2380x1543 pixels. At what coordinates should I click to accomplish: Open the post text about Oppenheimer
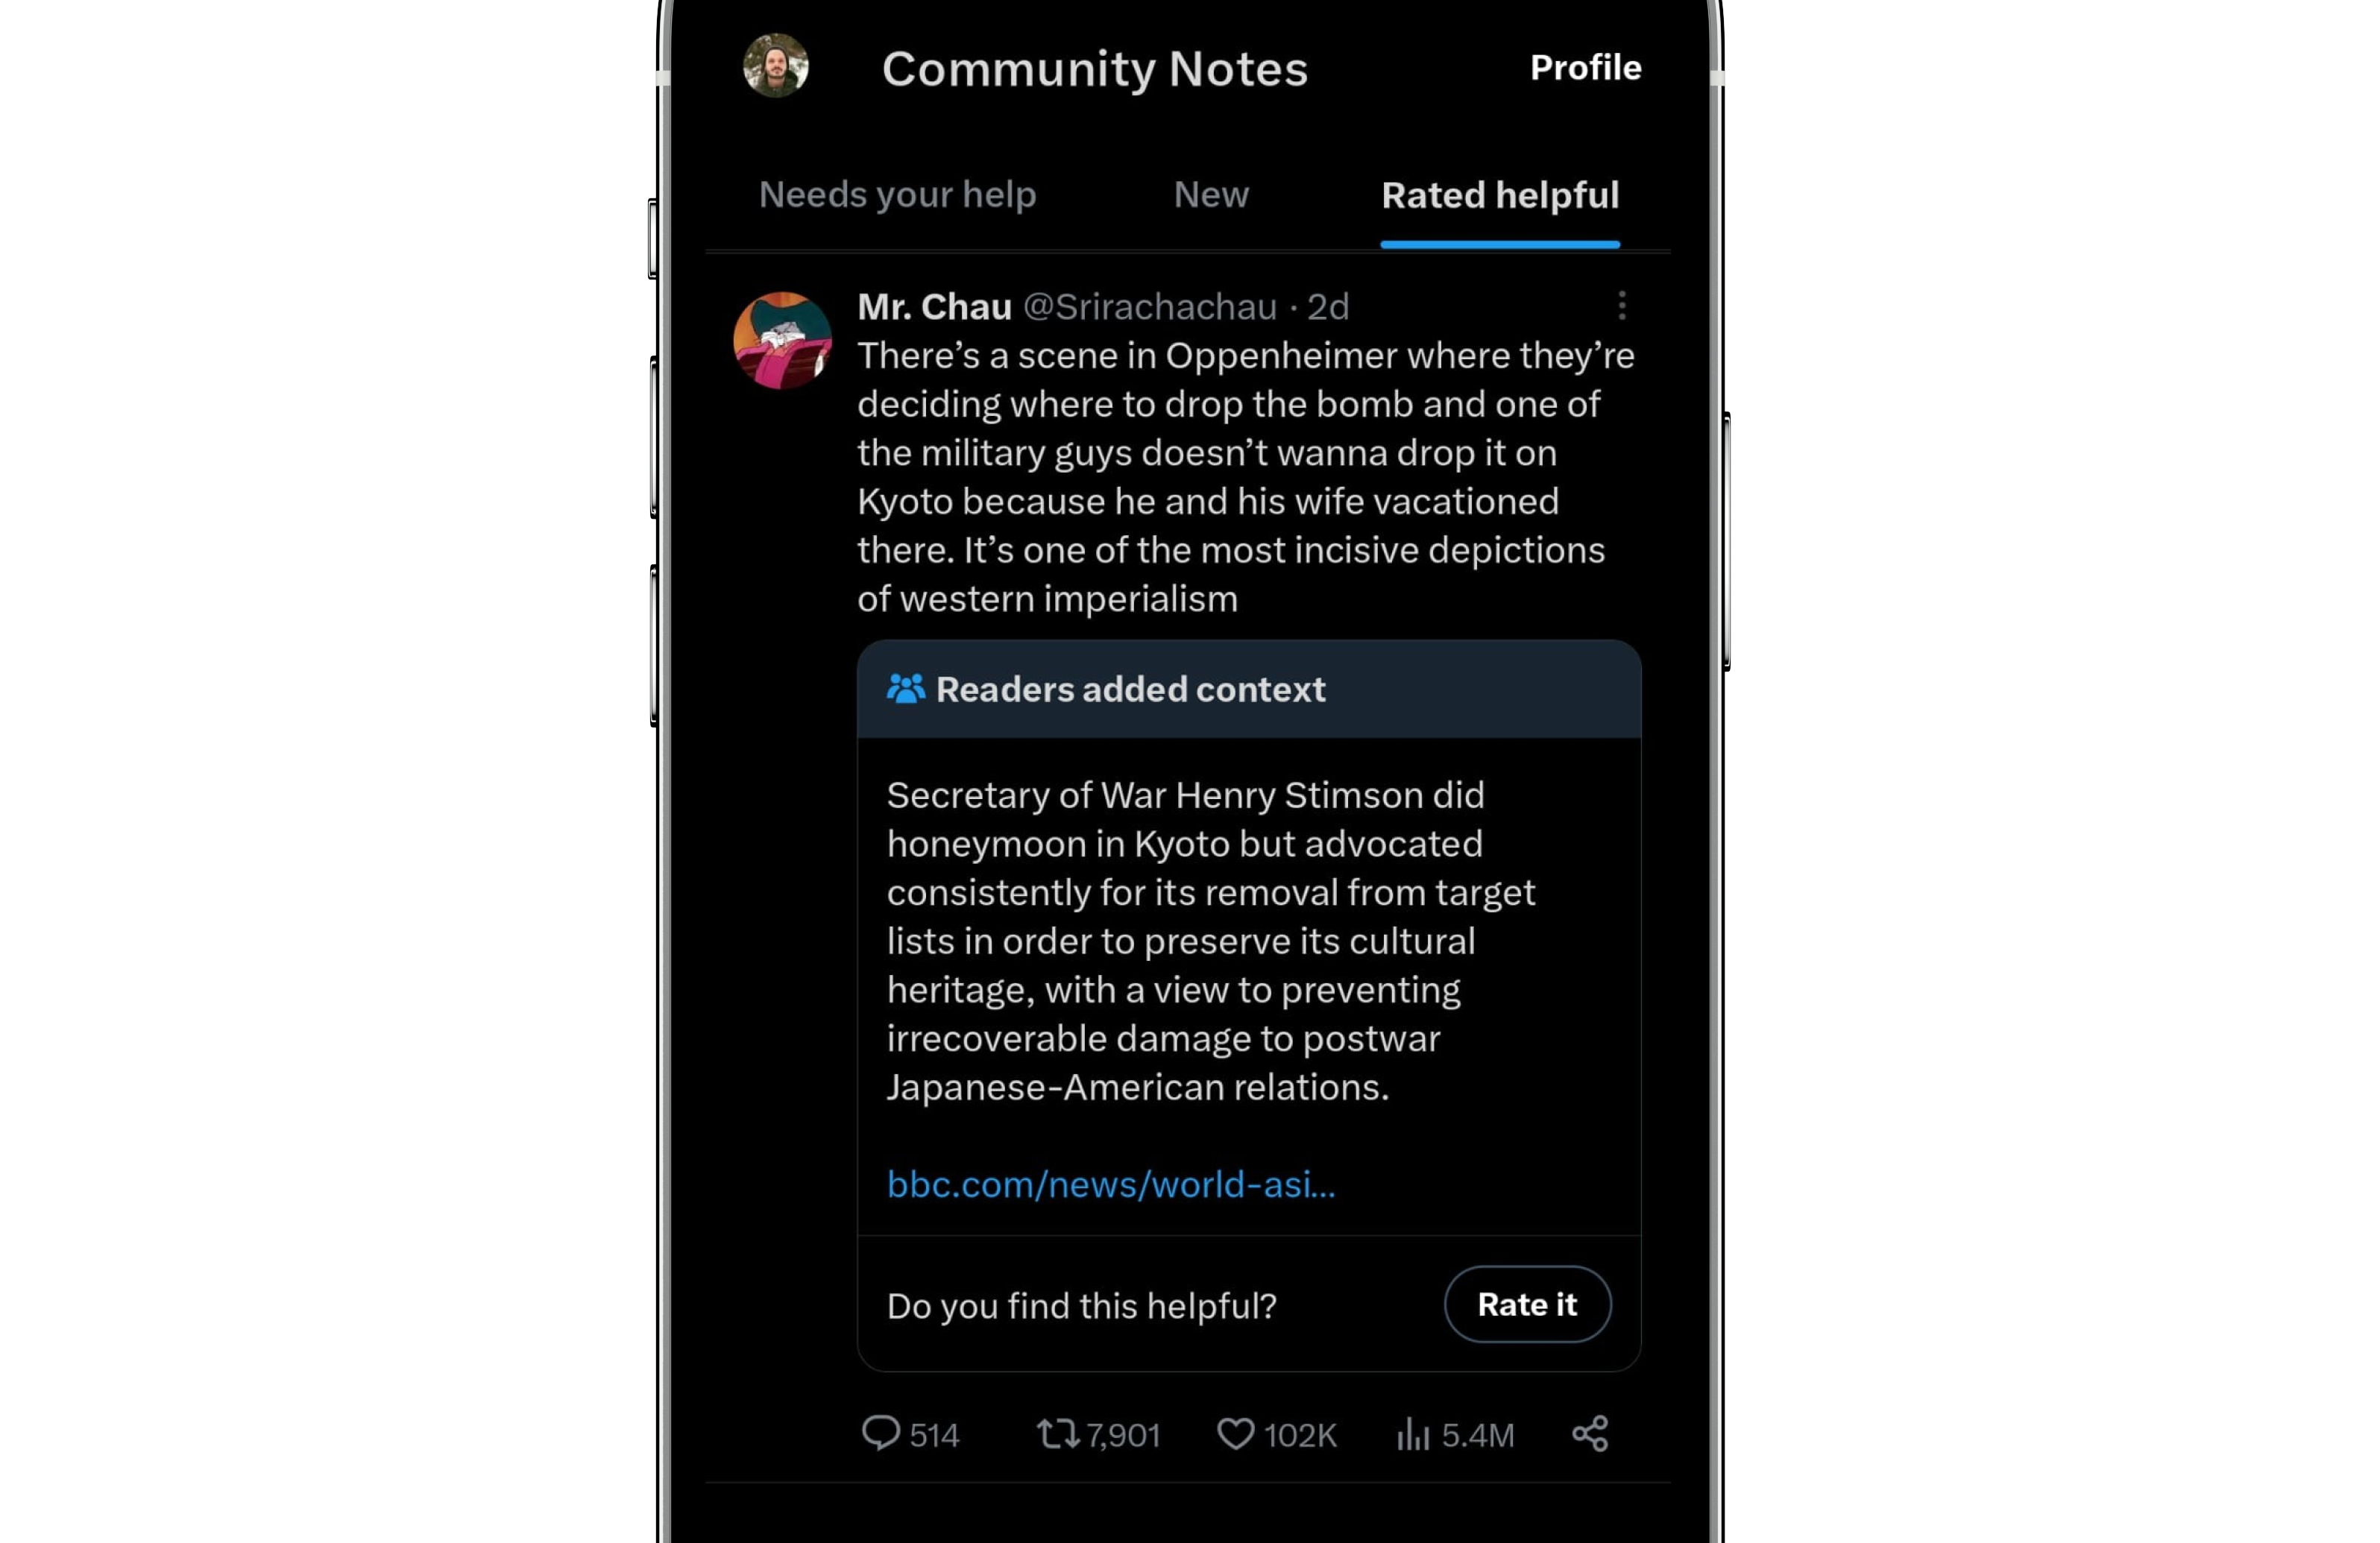(1246, 477)
